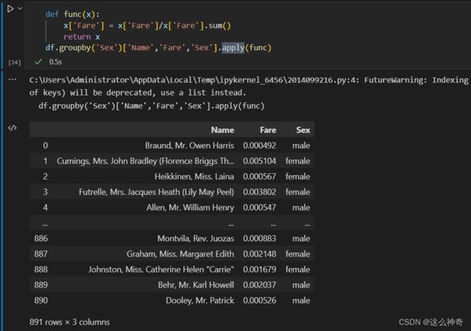Click fare value 0.005104
The height and width of the screenshot is (331, 471).
point(259,161)
